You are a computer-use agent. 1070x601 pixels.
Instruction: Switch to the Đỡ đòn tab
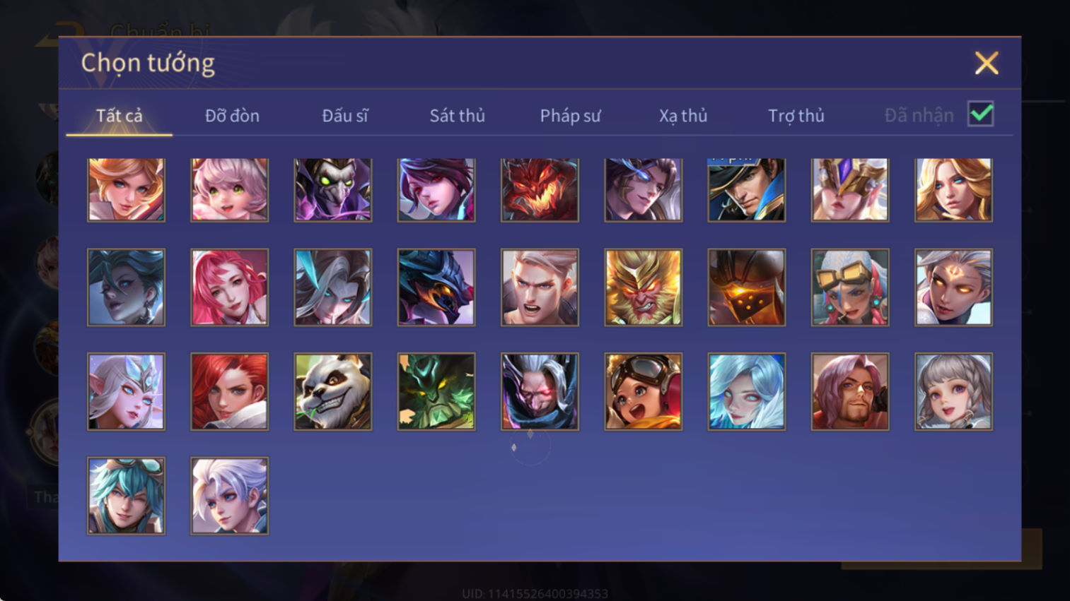tap(232, 116)
